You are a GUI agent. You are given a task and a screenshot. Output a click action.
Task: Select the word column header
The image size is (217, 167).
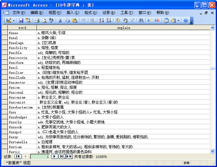[x=22, y=28]
